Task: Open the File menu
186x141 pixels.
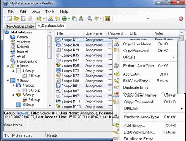Action: pos(11,12)
